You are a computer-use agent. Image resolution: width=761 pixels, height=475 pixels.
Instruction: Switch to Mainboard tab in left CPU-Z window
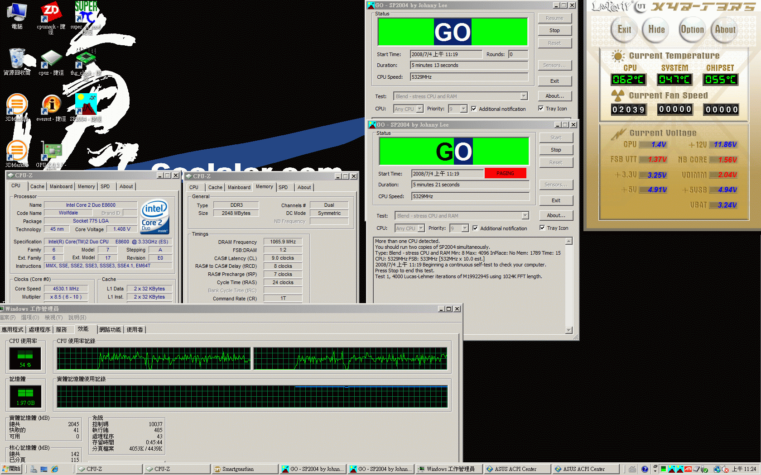[x=61, y=186]
